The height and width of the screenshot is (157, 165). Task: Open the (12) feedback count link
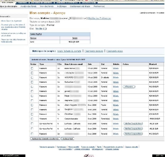(x=45, y=29)
